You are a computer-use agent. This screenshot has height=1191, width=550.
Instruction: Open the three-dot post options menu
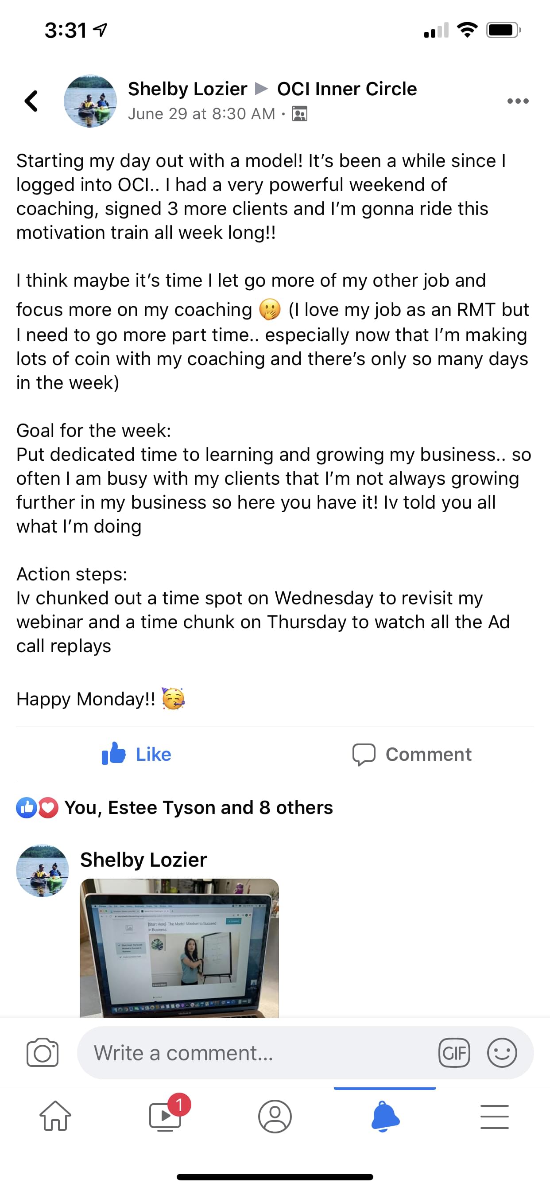(518, 101)
